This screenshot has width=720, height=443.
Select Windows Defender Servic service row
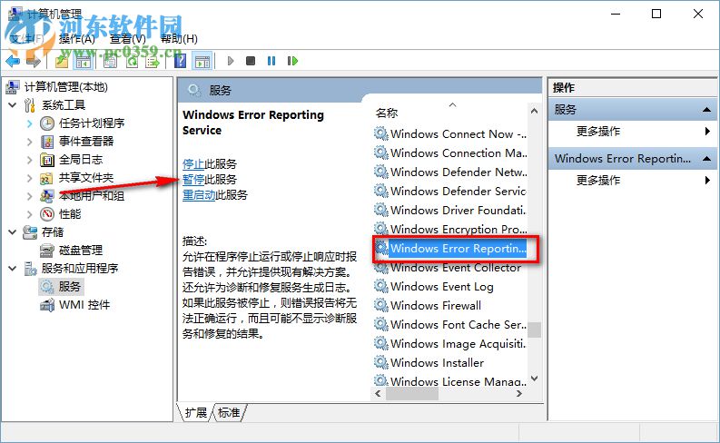tap(450, 191)
